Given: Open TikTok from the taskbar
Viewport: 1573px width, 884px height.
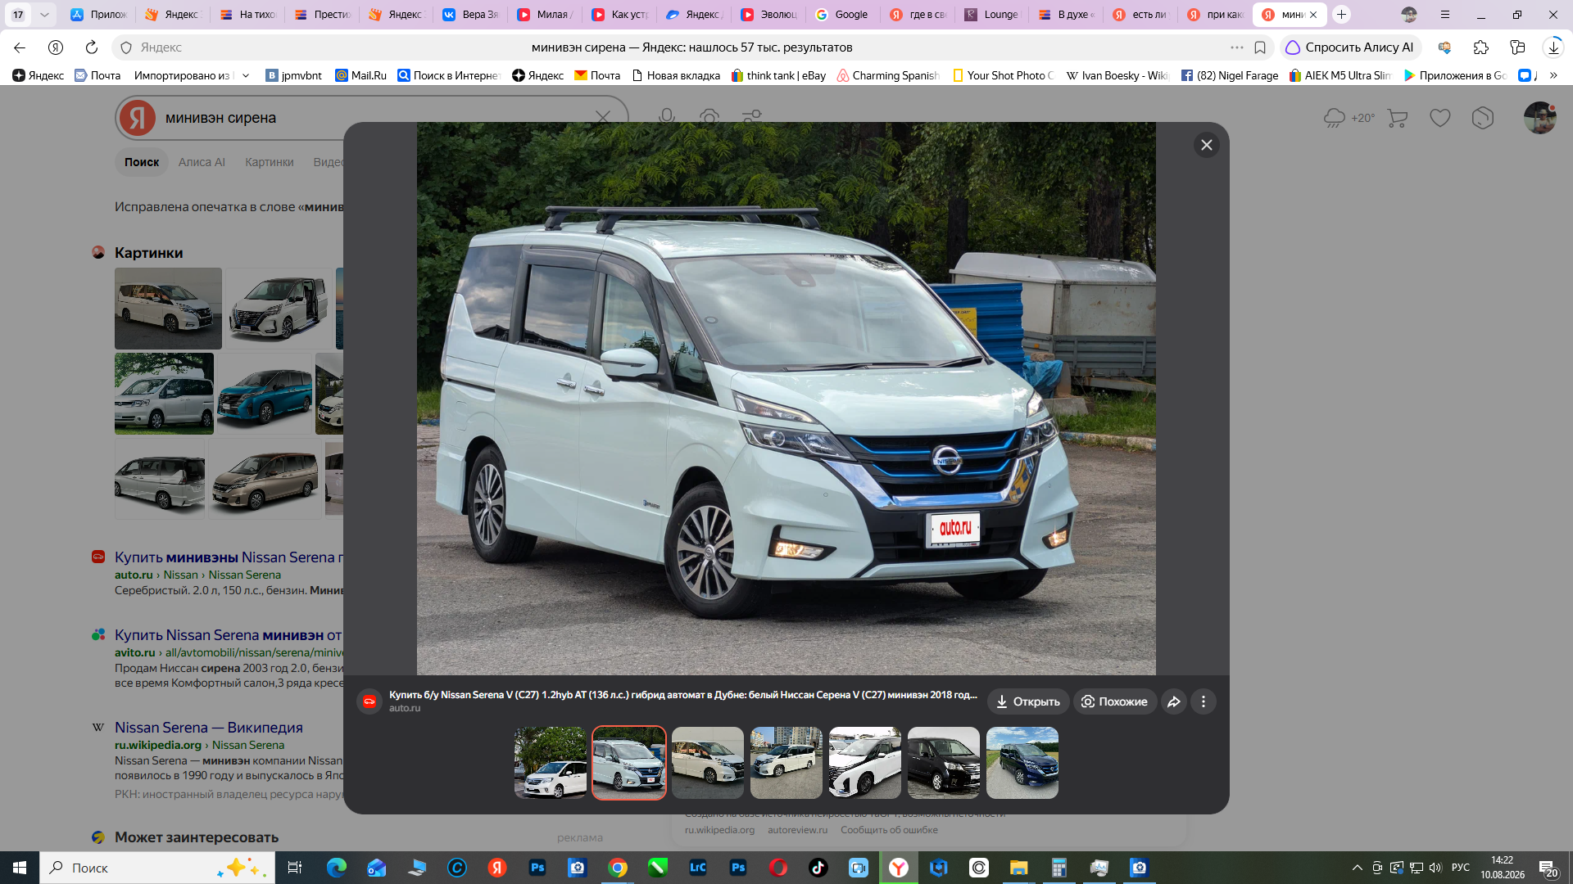Looking at the screenshot, I should 818,868.
